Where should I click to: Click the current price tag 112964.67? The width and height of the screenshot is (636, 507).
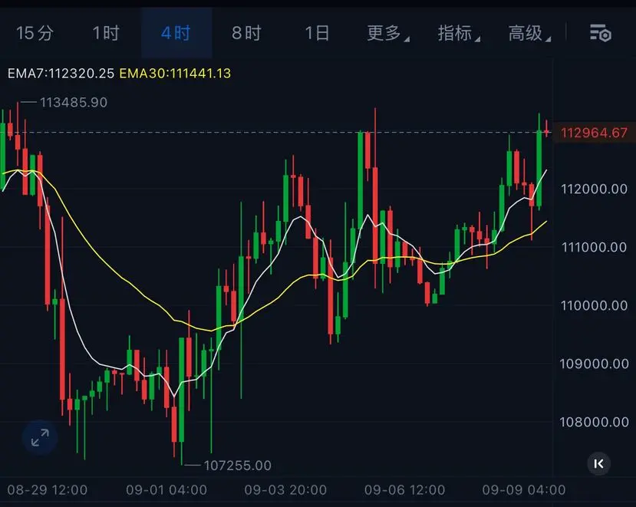pos(594,133)
